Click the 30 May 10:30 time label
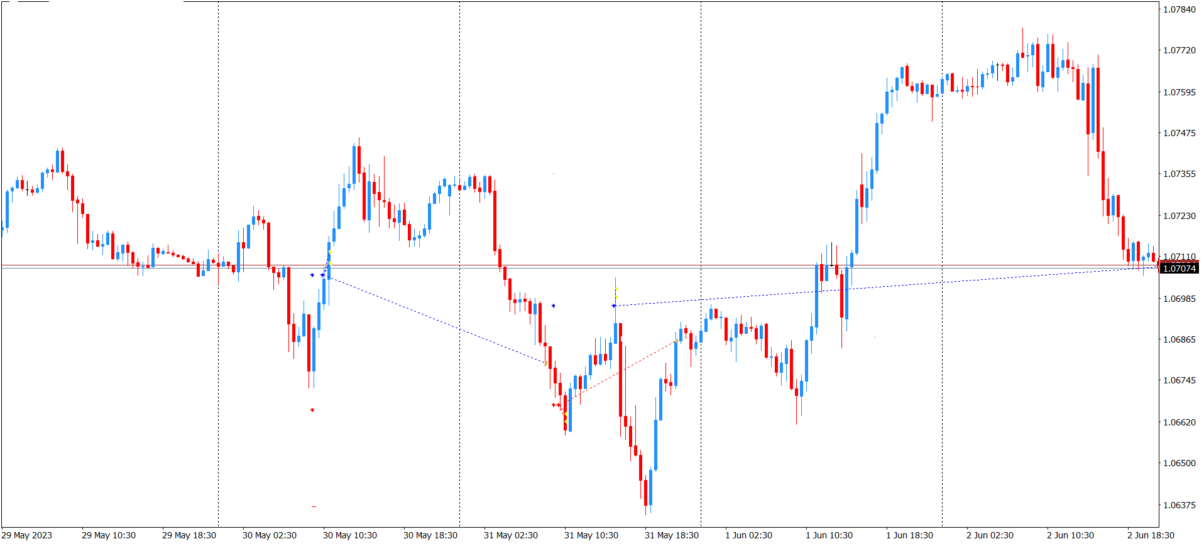This screenshot has width=1204, height=544. point(350,535)
